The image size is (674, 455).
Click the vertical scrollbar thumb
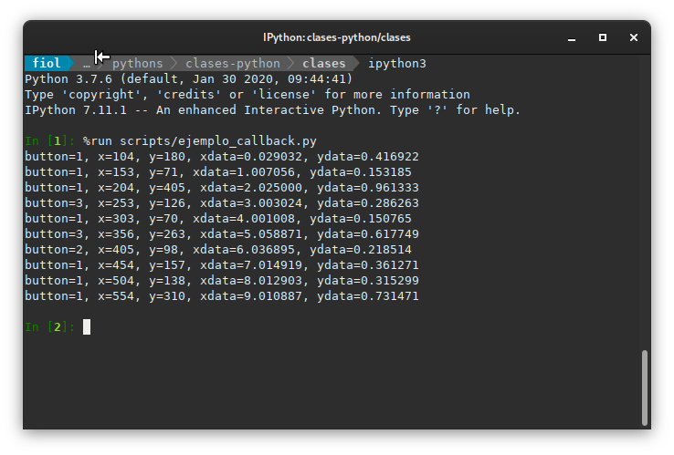tap(645, 387)
